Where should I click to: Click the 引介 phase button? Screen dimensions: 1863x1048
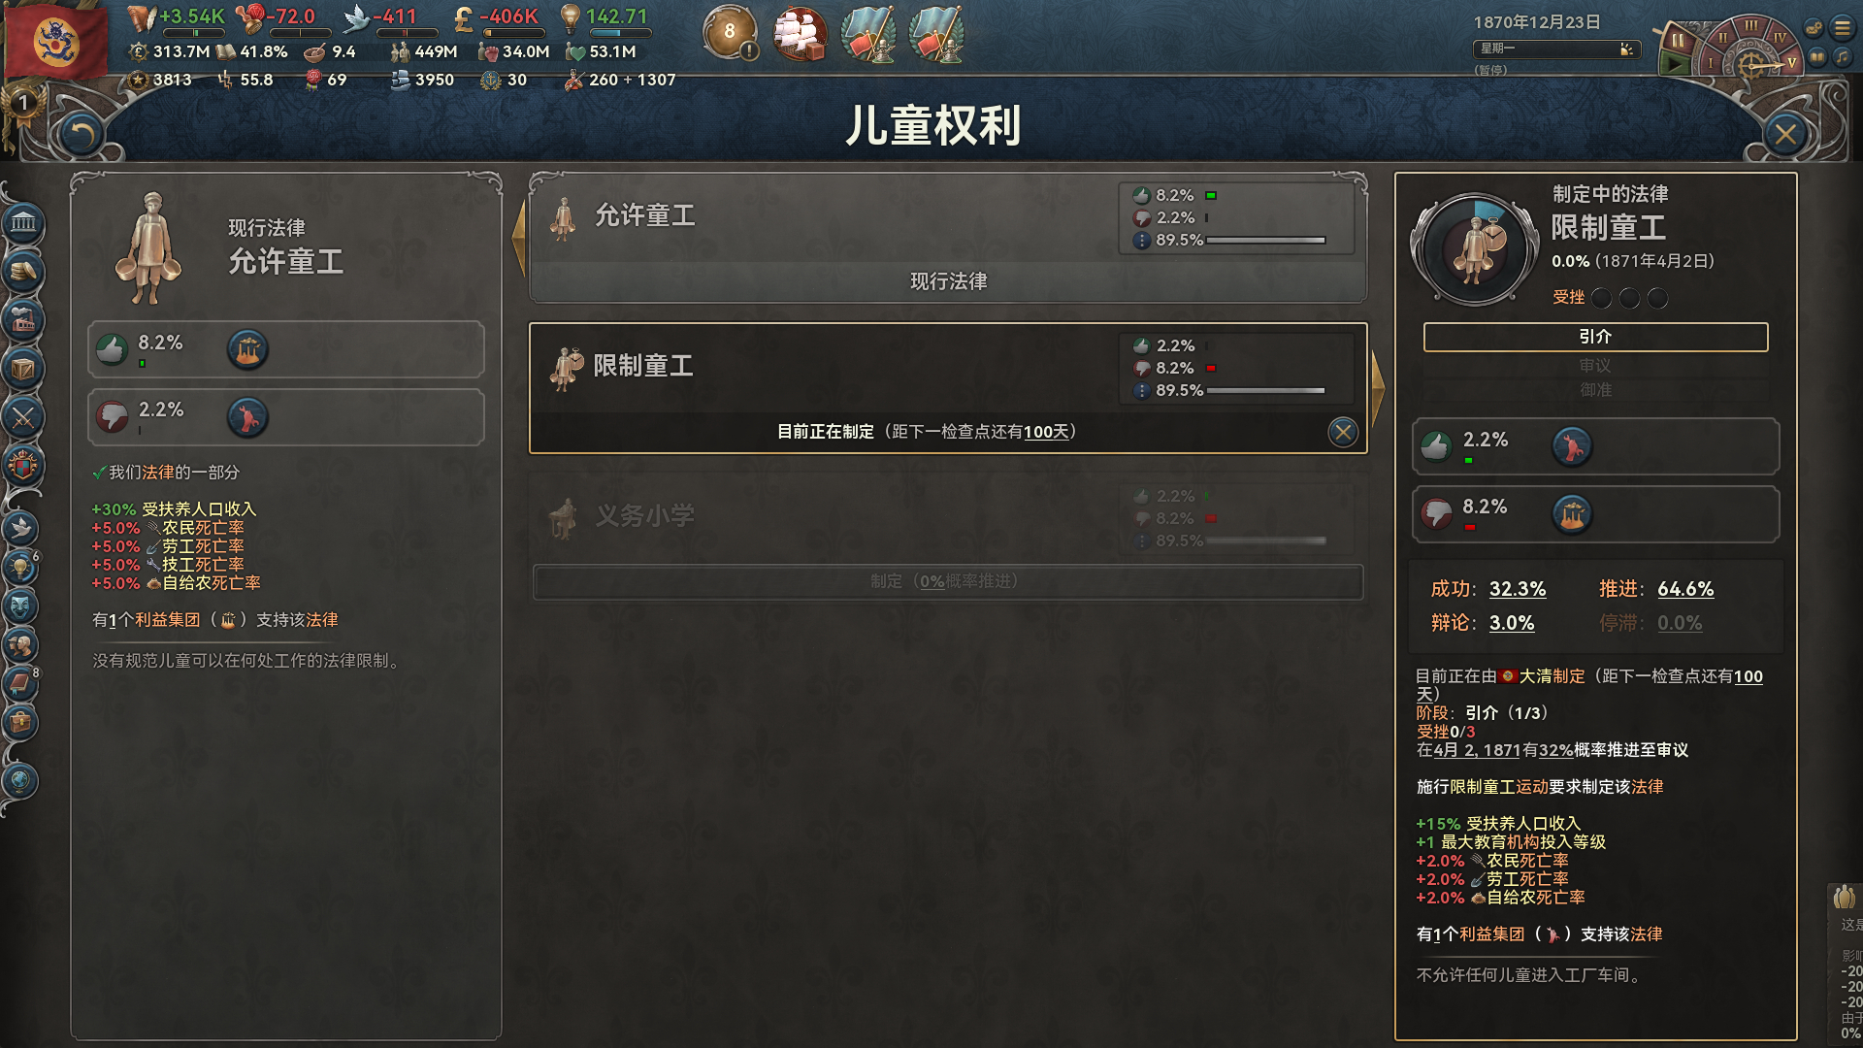pyautogui.click(x=1595, y=337)
